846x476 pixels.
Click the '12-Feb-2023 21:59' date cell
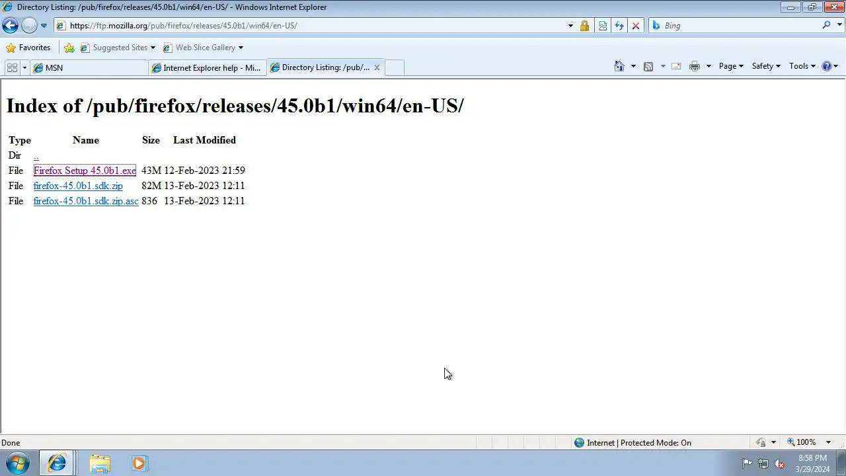(x=205, y=171)
